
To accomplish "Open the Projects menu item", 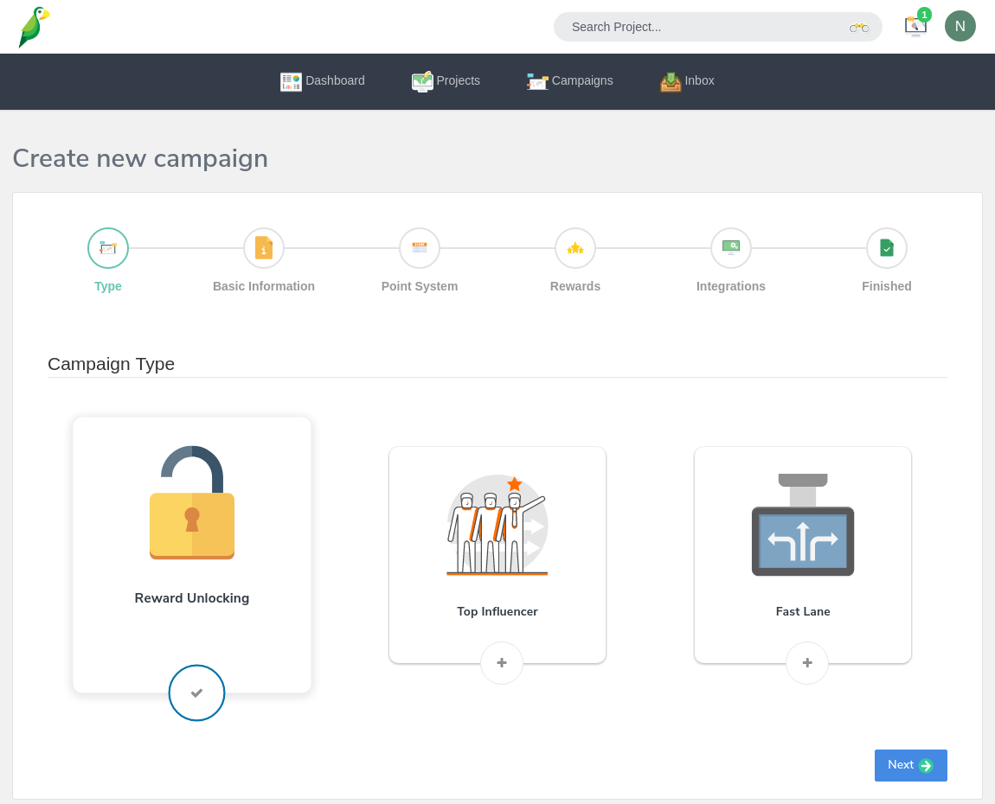I will [x=446, y=81].
